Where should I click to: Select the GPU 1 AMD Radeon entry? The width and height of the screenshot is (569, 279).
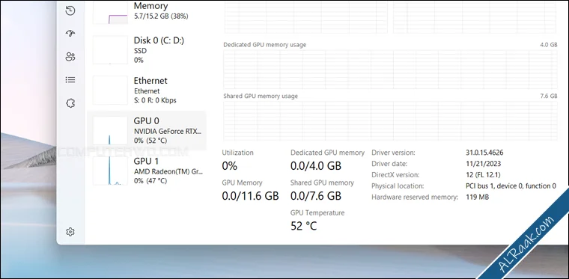click(x=147, y=171)
